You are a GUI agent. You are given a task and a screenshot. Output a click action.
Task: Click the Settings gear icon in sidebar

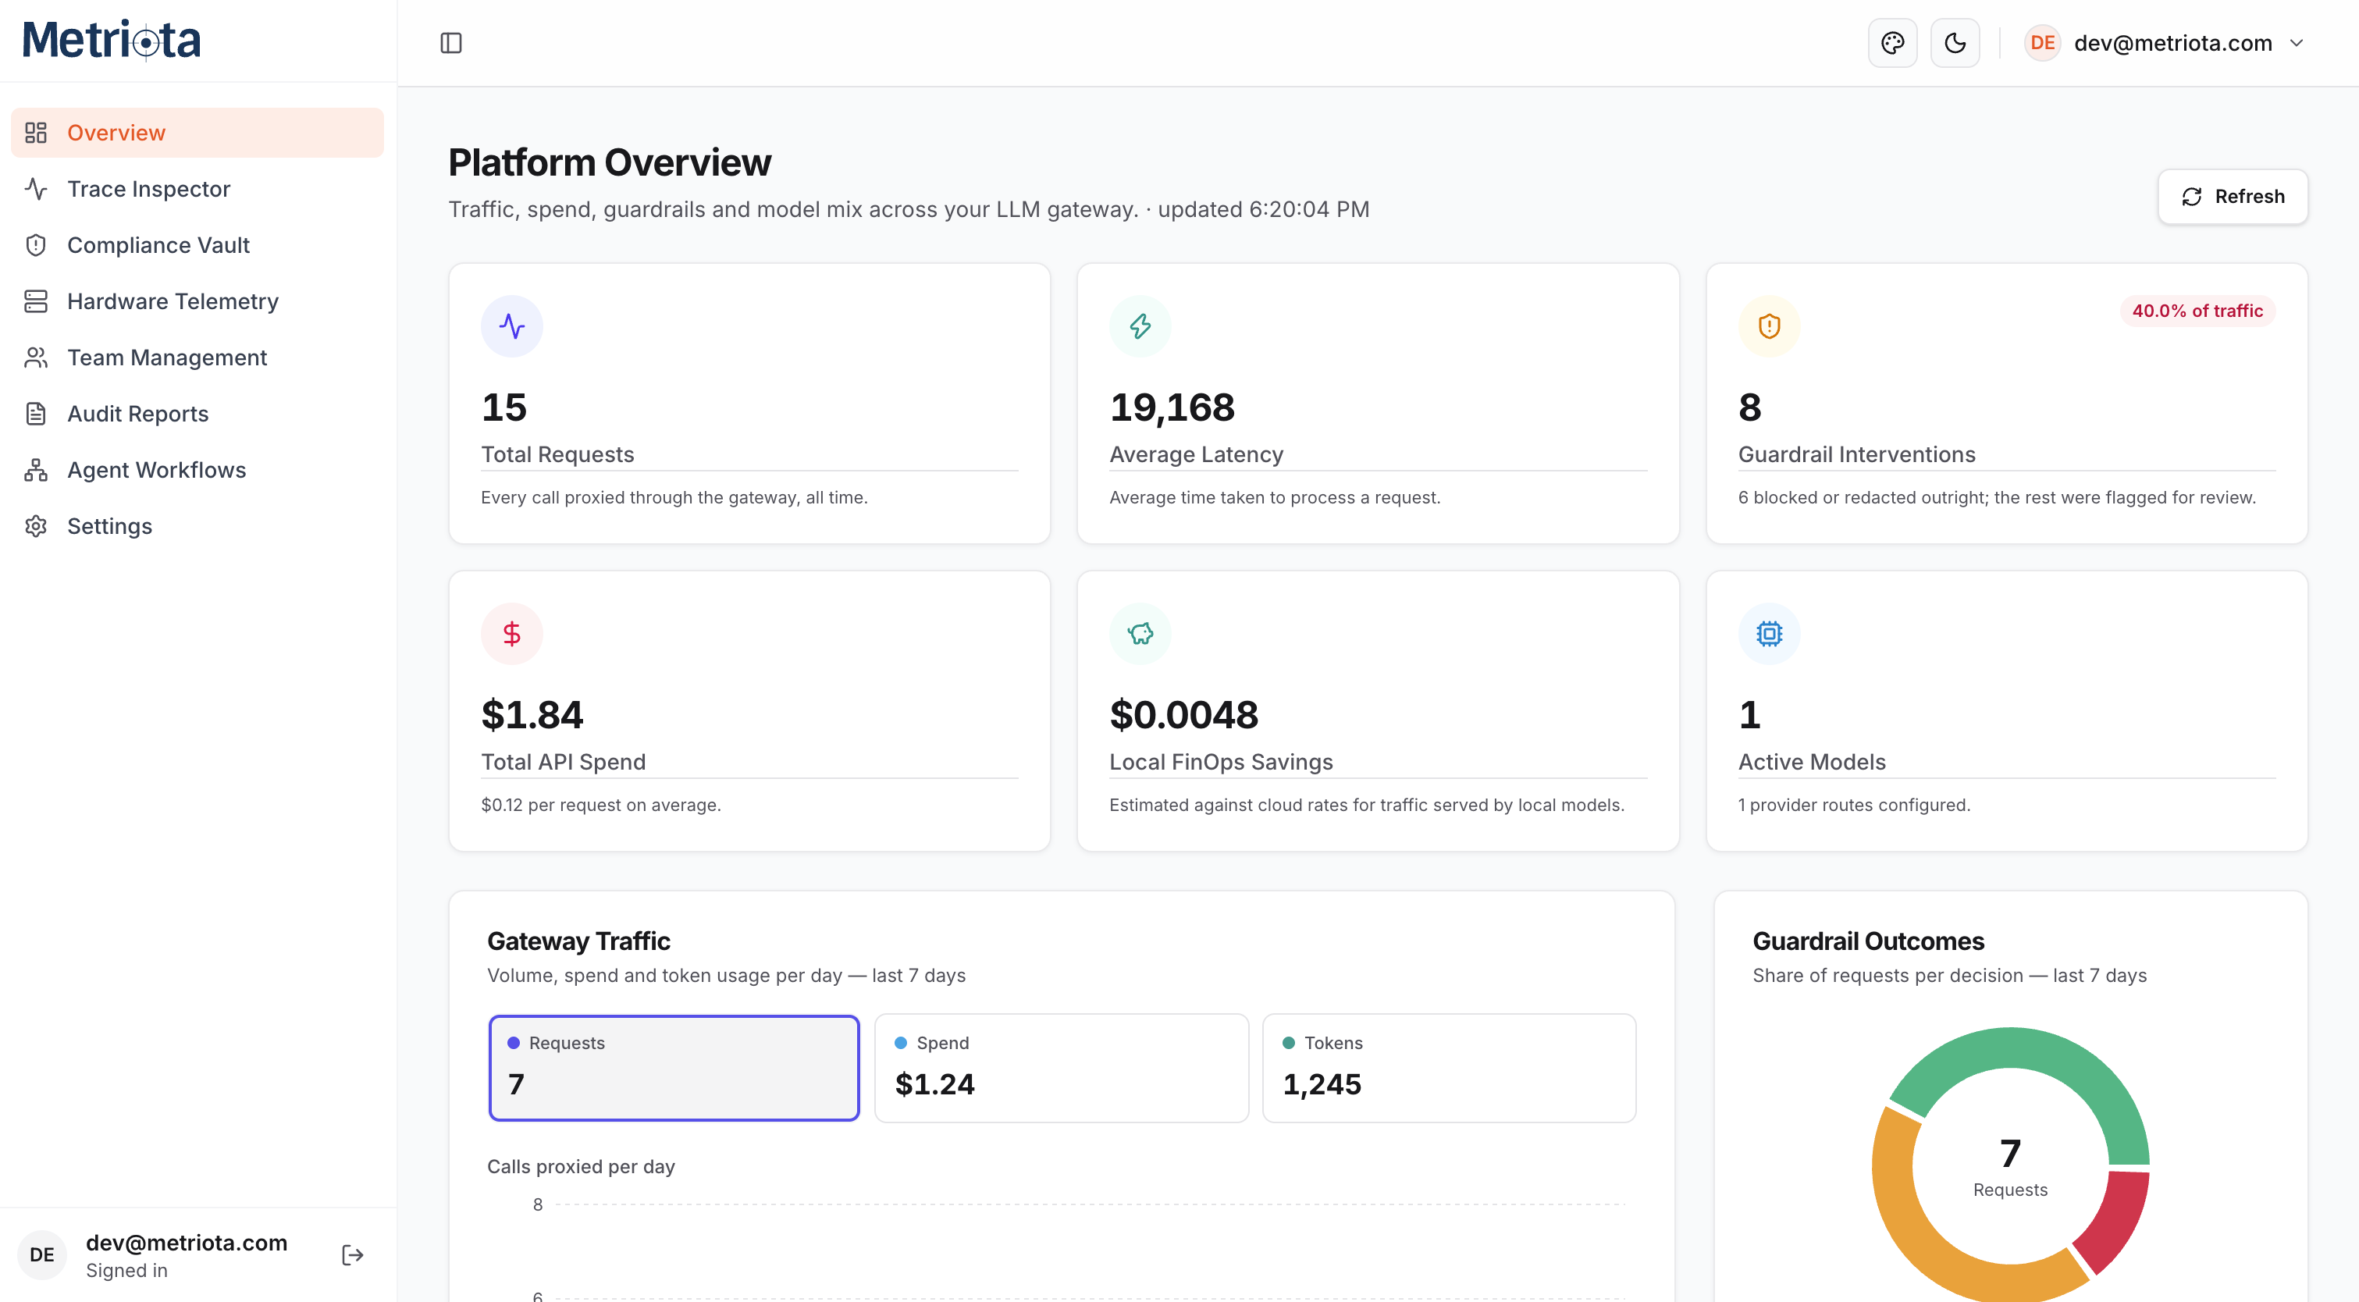(x=36, y=525)
